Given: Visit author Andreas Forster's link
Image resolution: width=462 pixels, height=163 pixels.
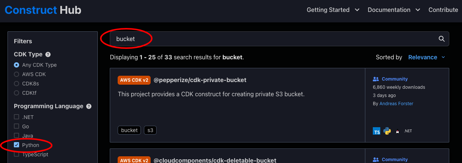Looking at the screenshot, I should coord(396,104).
